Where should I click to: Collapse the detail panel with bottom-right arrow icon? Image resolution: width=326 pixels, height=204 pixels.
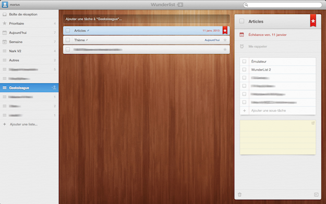(x=316, y=195)
